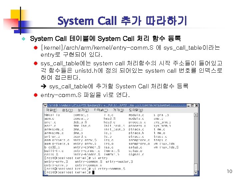Click smp.o in the listing
Viewport: 240px width, 180px height.
click(158, 118)
